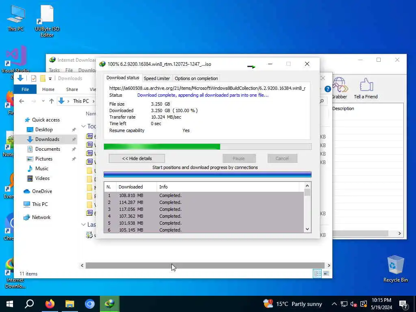416x312 pixels.
Task: Click the Windows Start button
Action: click(x=10, y=304)
